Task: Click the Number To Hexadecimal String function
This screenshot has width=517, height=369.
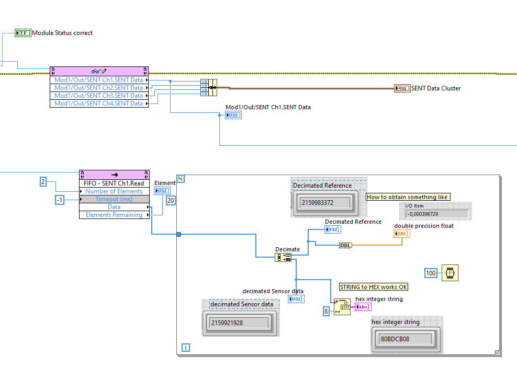Action: [x=342, y=307]
